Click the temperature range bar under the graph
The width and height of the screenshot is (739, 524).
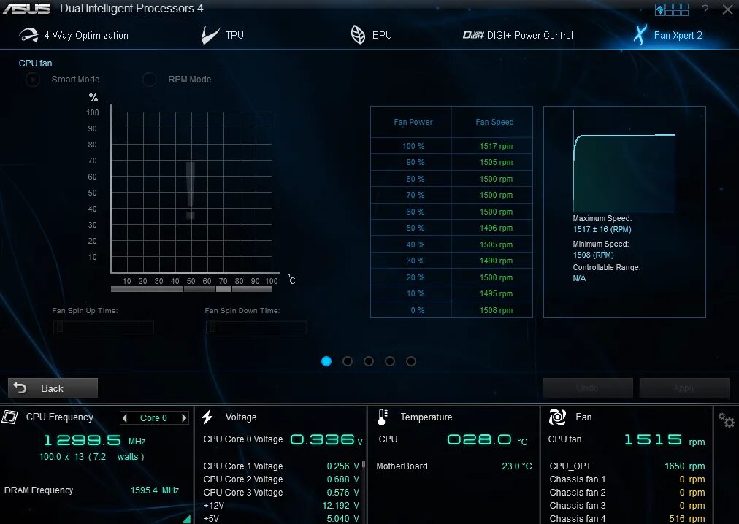191,289
